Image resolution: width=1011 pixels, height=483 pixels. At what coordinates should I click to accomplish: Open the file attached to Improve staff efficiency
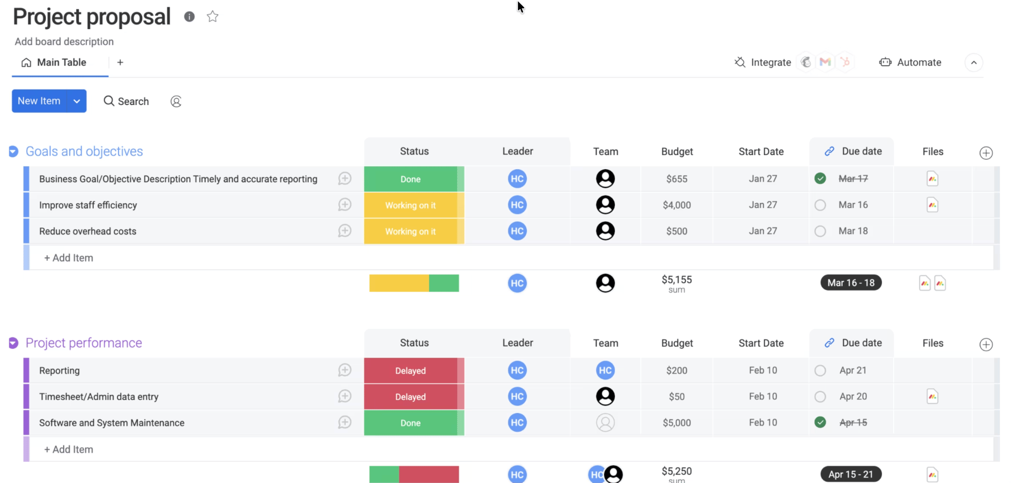(x=932, y=205)
